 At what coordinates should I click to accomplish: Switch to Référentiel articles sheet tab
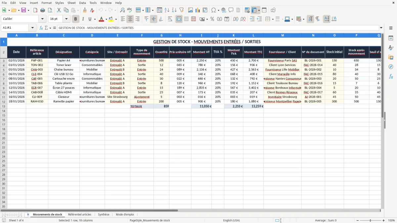79,214
